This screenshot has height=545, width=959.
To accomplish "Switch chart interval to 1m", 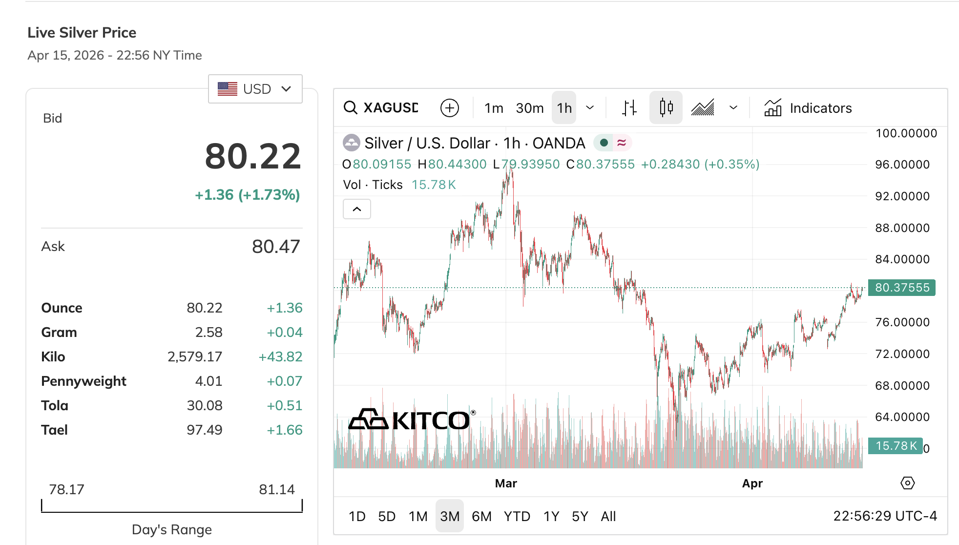I will pos(494,108).
